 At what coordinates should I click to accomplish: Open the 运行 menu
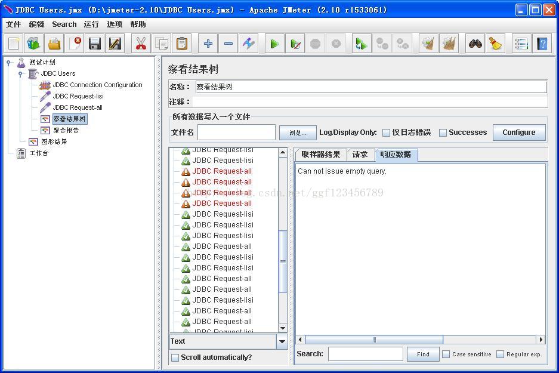[x=91, y=24]
